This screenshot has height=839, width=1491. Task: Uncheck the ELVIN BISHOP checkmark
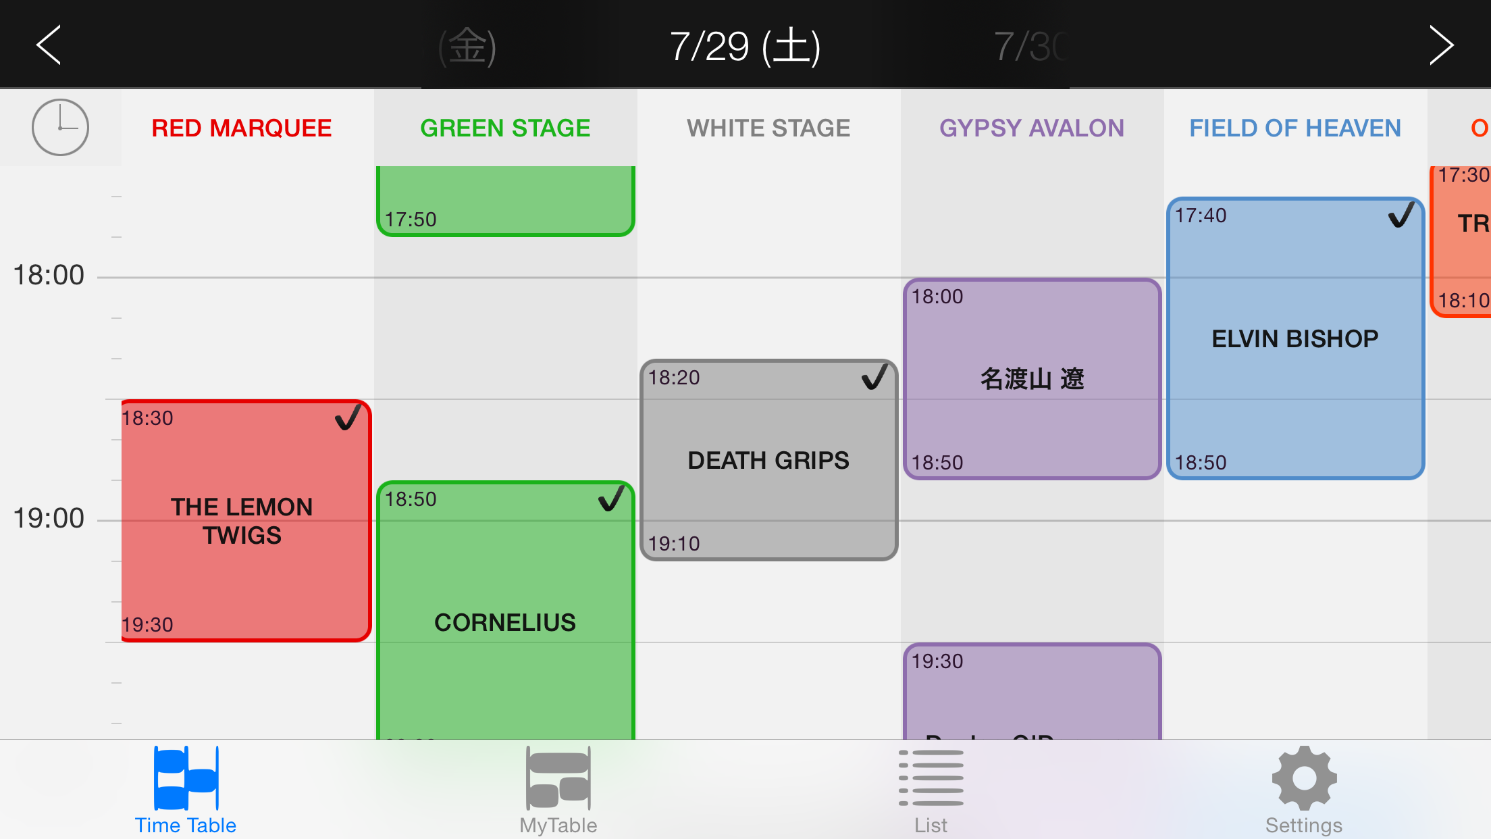pyautogui.click(x=1401, y=215)
